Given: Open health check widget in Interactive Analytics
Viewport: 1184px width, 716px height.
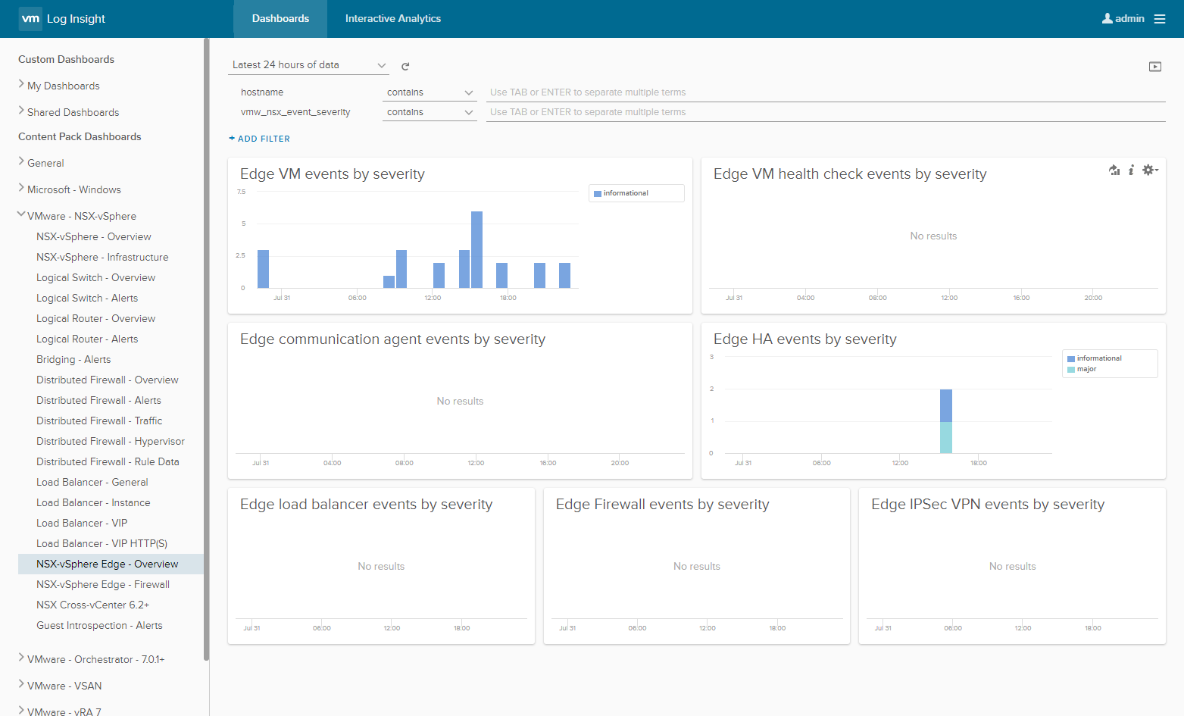Looking at the screenshot, I should pyautogui.click(x=1114, y=170).
